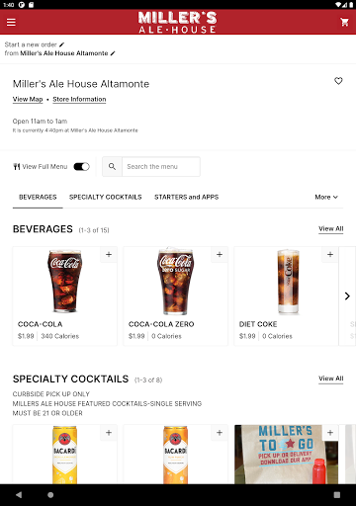The height and width of the screenshot is (506, 356).
Task: Add Diet Coke with its plus button
Action: click(x=330, y=254)
